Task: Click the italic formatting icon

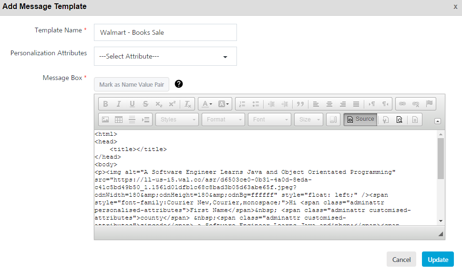Action: (x=119, y=104)
